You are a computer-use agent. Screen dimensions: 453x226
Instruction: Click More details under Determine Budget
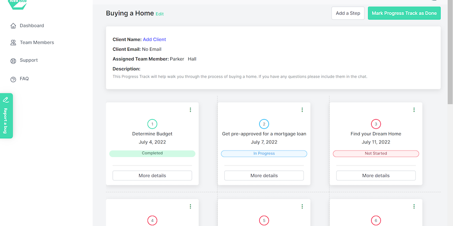click(x=152, y=176)
